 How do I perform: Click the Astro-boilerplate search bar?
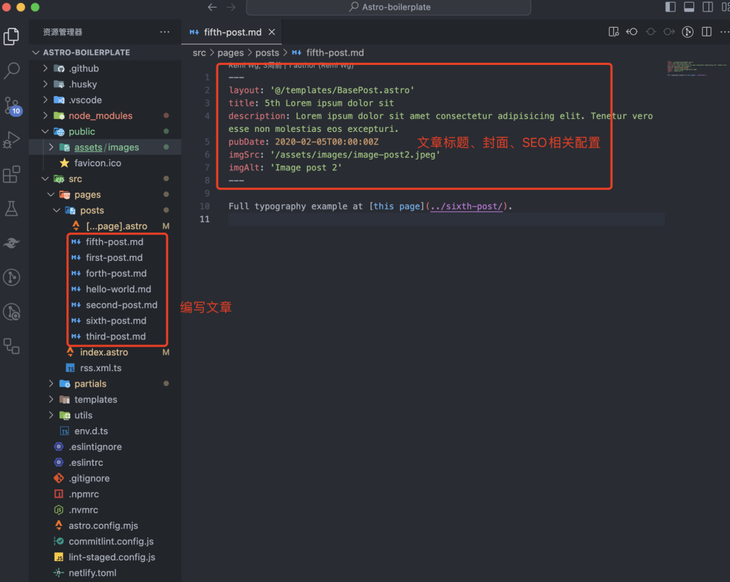(389, 7)
